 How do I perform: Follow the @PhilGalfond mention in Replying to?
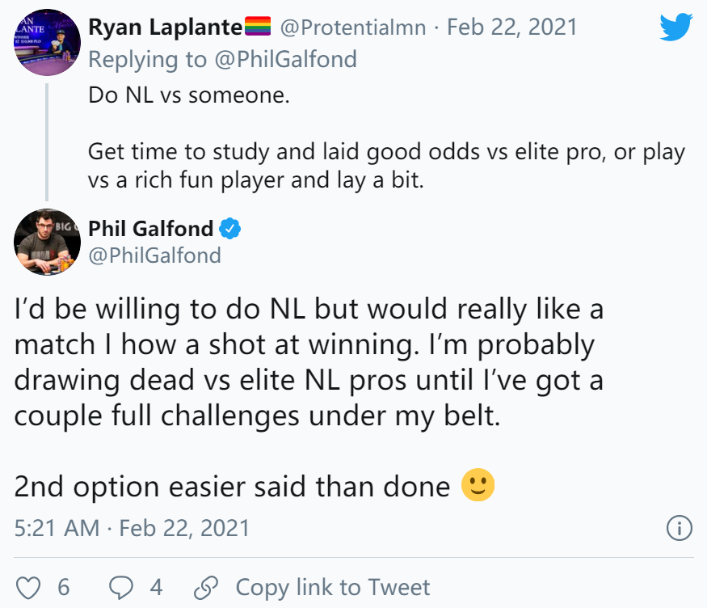tap(288, 59)
